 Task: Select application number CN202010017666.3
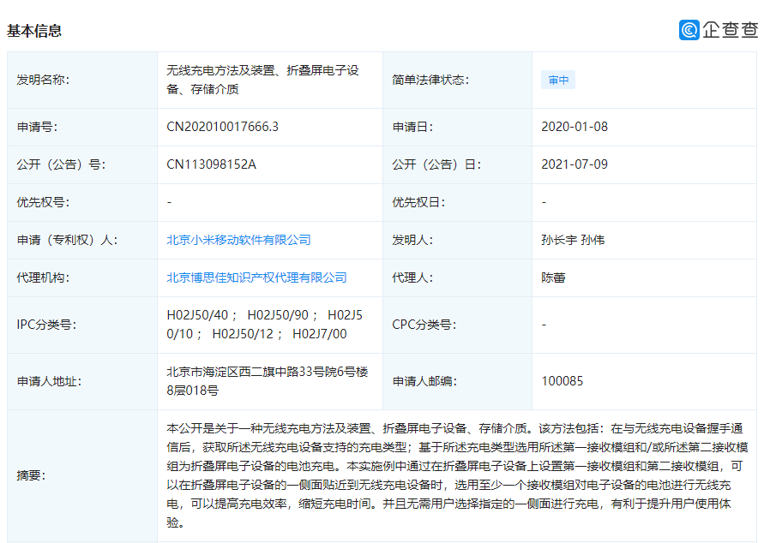tap(222, 127)
